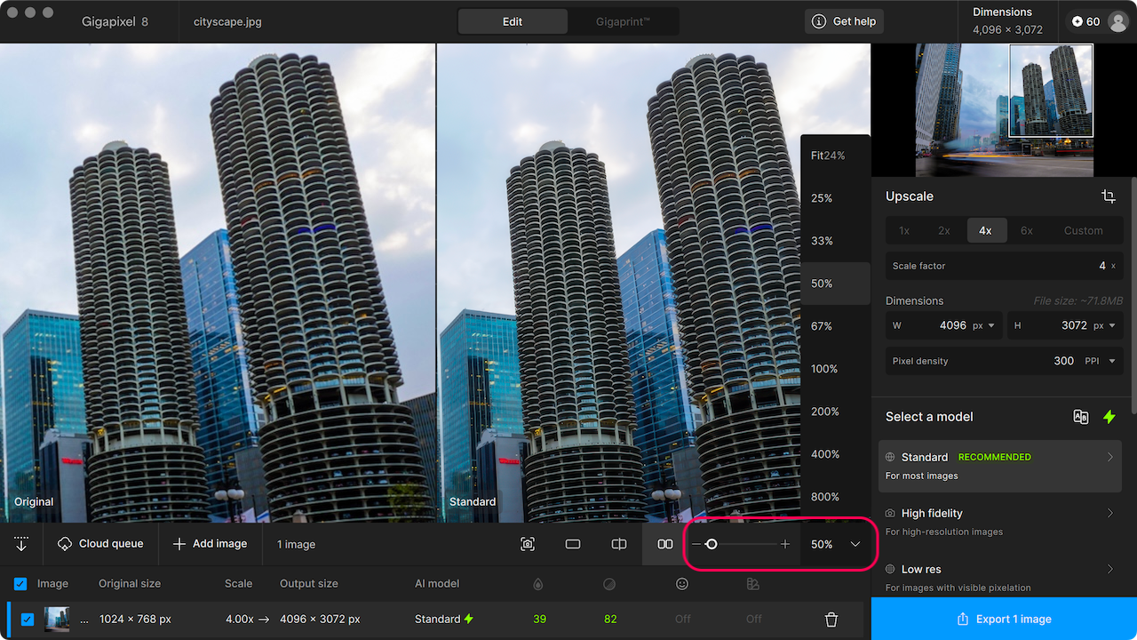Viewport: 1137px width, 640px height.
Task: Click the zoom in plus icon
Action: tap(785, 544)
